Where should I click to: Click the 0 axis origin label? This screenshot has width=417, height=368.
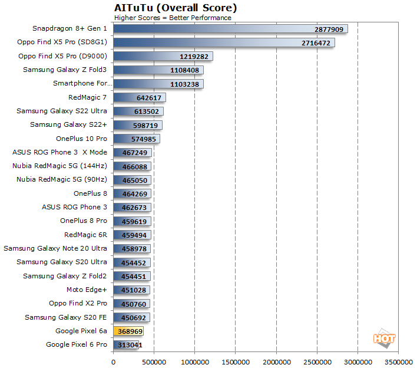[114, 362]
